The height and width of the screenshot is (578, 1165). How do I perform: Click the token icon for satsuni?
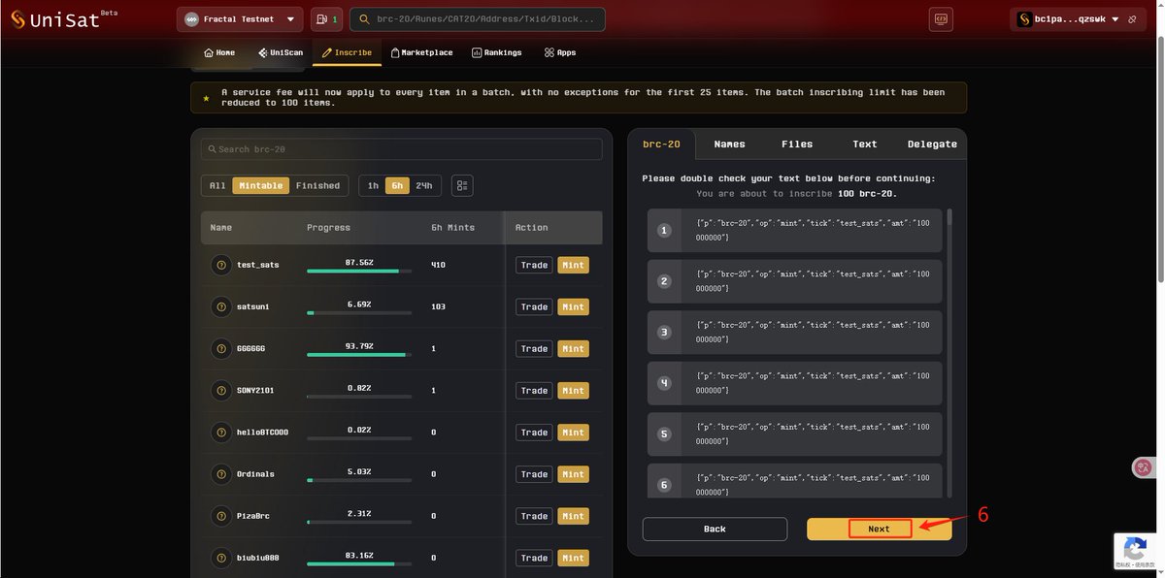[220, 306]
